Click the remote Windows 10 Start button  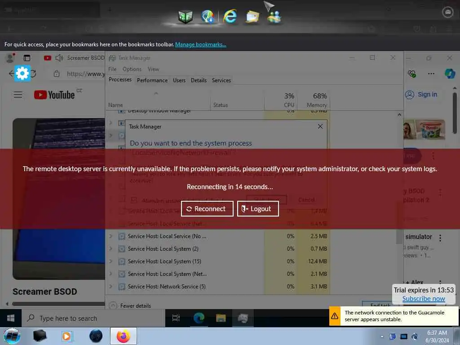[x=11, y=318]
